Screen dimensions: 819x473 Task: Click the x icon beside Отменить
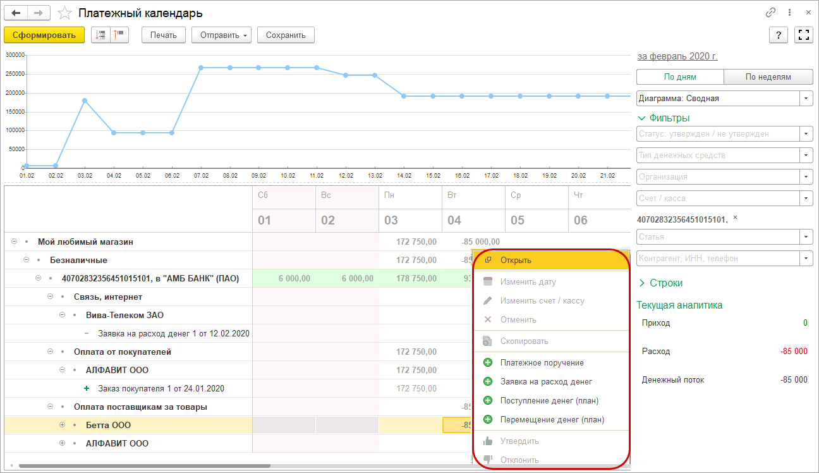pyautogui.click(x=487, y=319)
